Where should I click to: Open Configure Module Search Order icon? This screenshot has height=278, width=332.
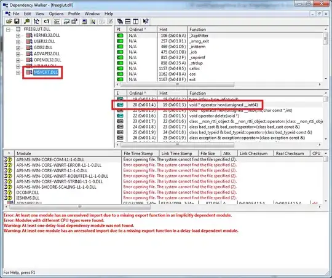92,21
